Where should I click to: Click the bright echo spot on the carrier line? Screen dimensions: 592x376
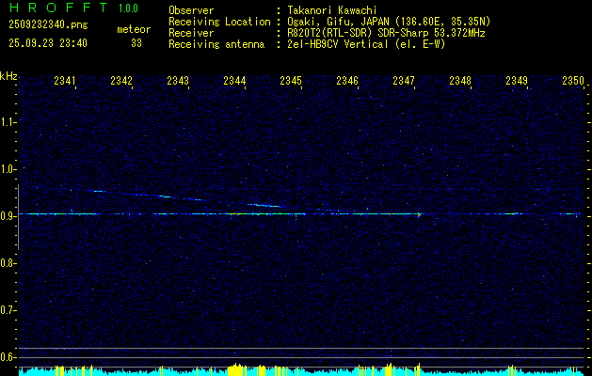coord(419,214)
